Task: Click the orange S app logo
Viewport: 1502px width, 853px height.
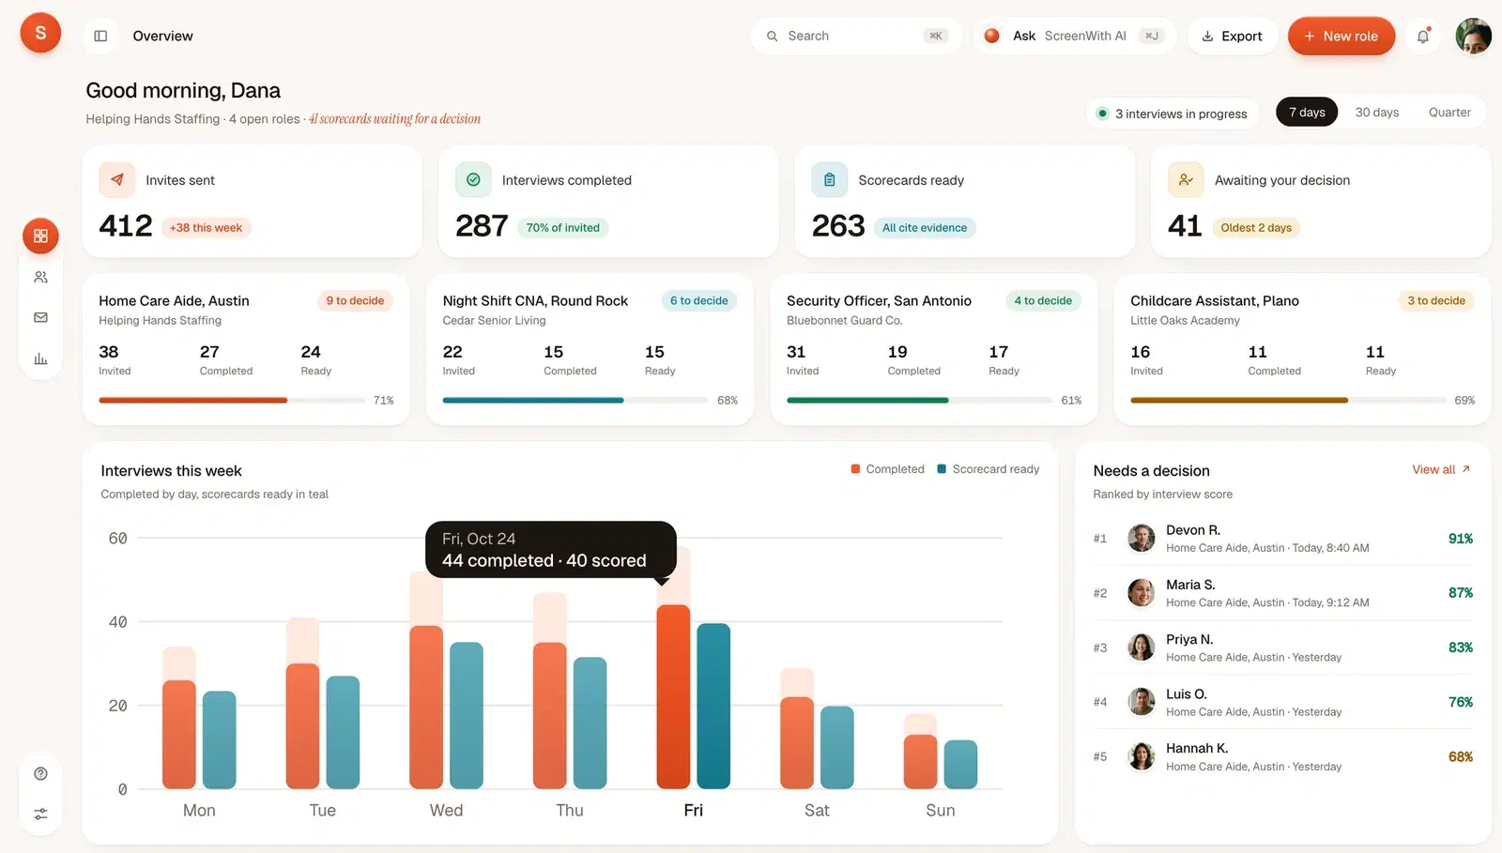Action: point(40,34)
